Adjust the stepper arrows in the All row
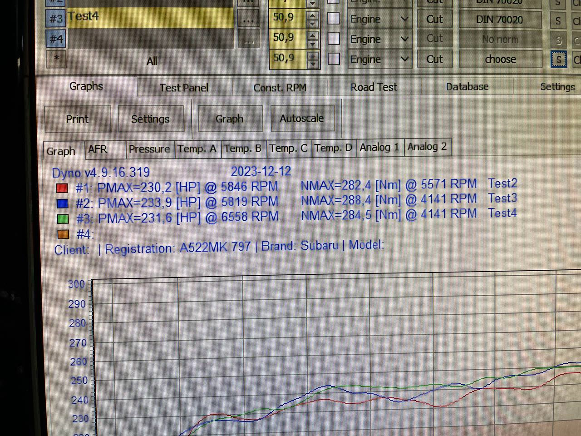 (313, 59)
